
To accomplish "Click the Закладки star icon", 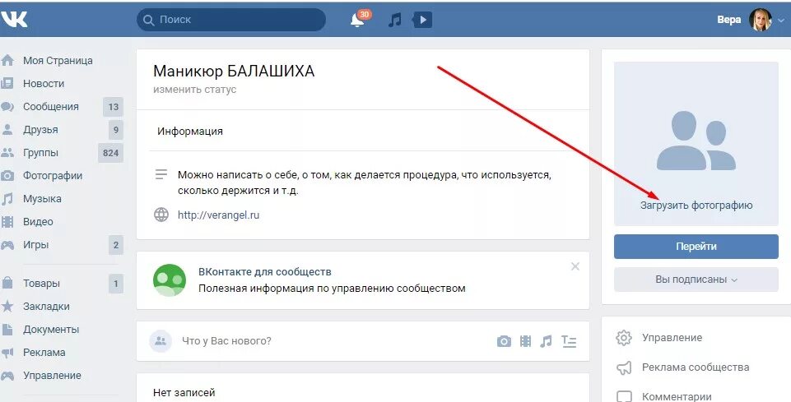I will (x=7, y=306).
